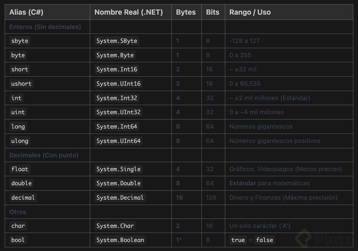Screen dimensions: 358x251
Task: Click the "Decimales (Con punto)" section row
Action: 44,155
